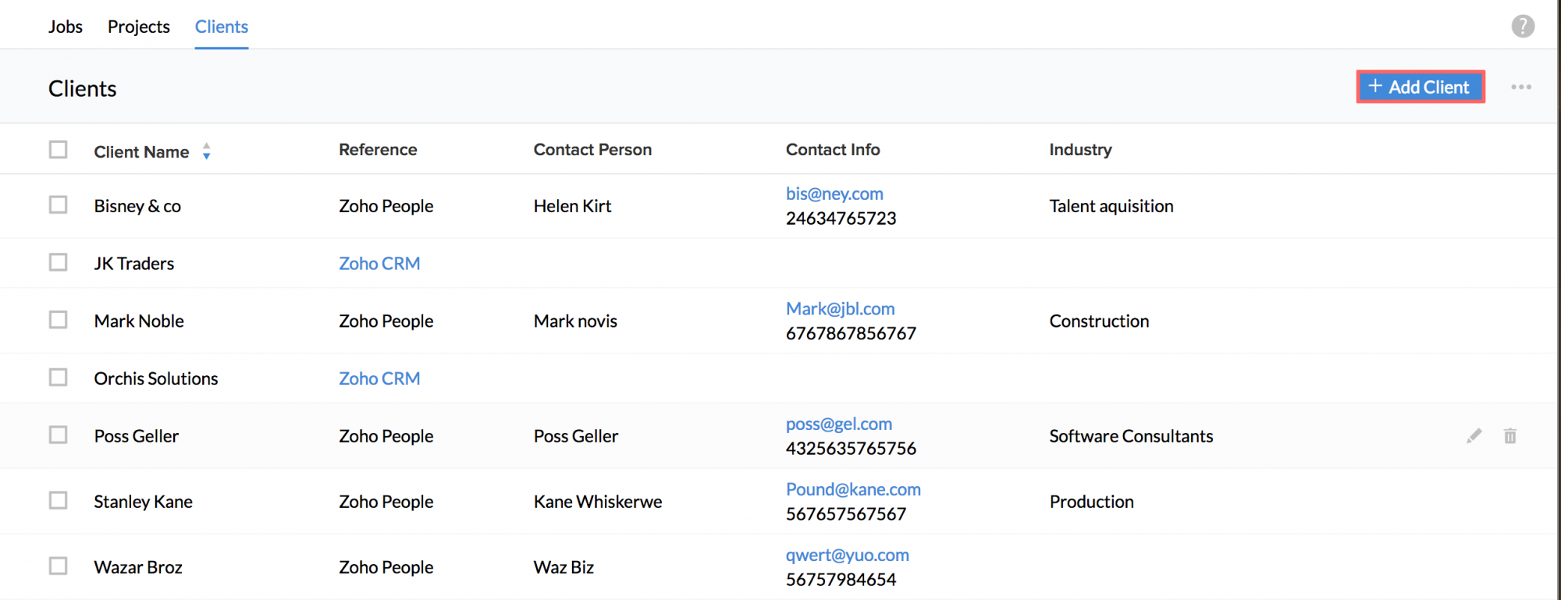Select the Clients tab

coord(222,27)
